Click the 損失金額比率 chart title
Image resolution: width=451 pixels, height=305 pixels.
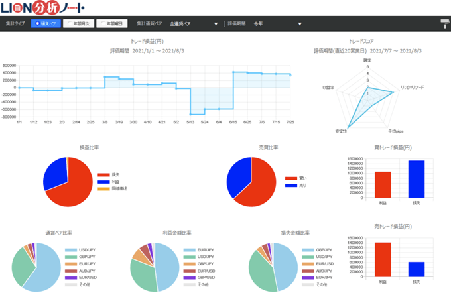[295, 233]
